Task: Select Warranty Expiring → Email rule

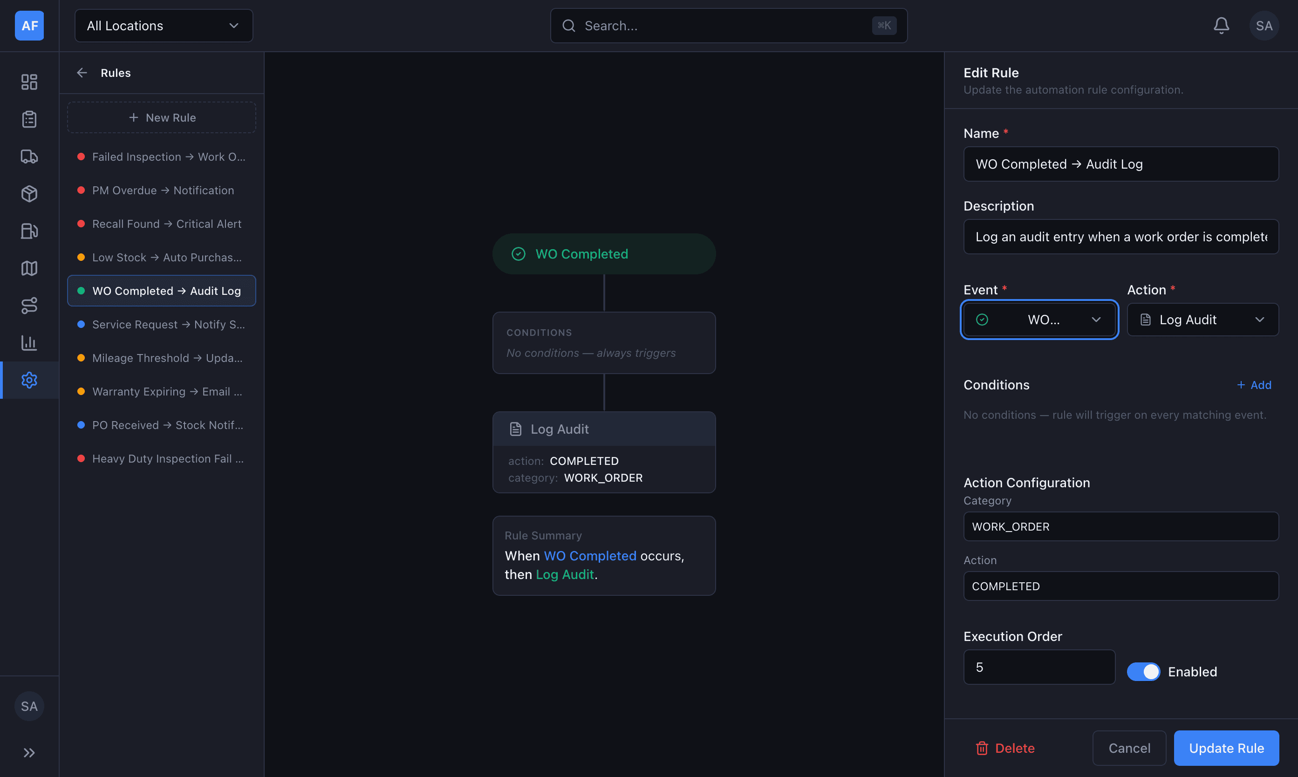Action: tap(161, 391)
